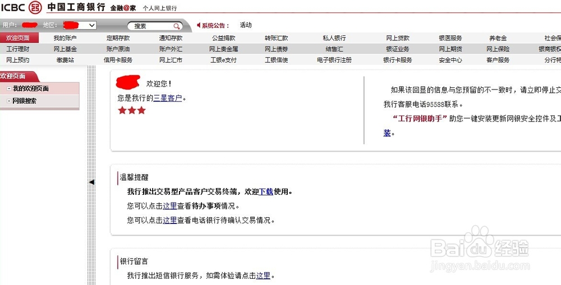Click the search magnifier icon
This screenshot has width=561, height=285.
pos(176,26)
